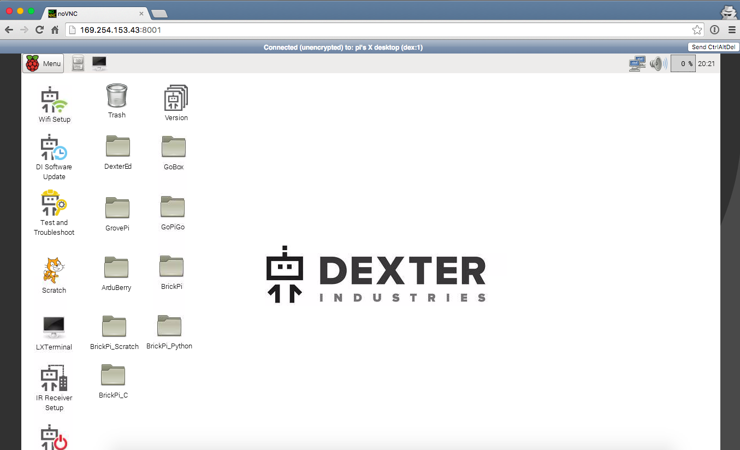Screen dimensions: 740x450
Task: Click the extension icon next to bookmark star
Action: (715, 30)
